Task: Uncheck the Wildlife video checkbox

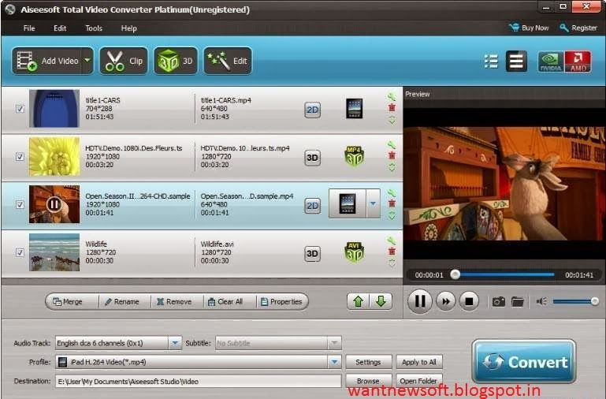Action: point(20,252)
